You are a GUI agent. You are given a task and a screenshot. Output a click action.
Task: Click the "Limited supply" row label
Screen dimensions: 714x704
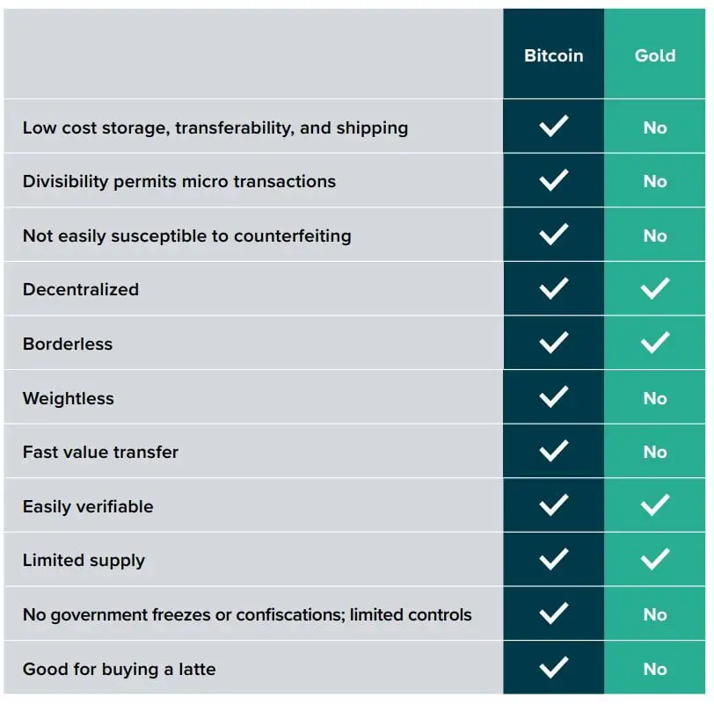tap(84, 560)
